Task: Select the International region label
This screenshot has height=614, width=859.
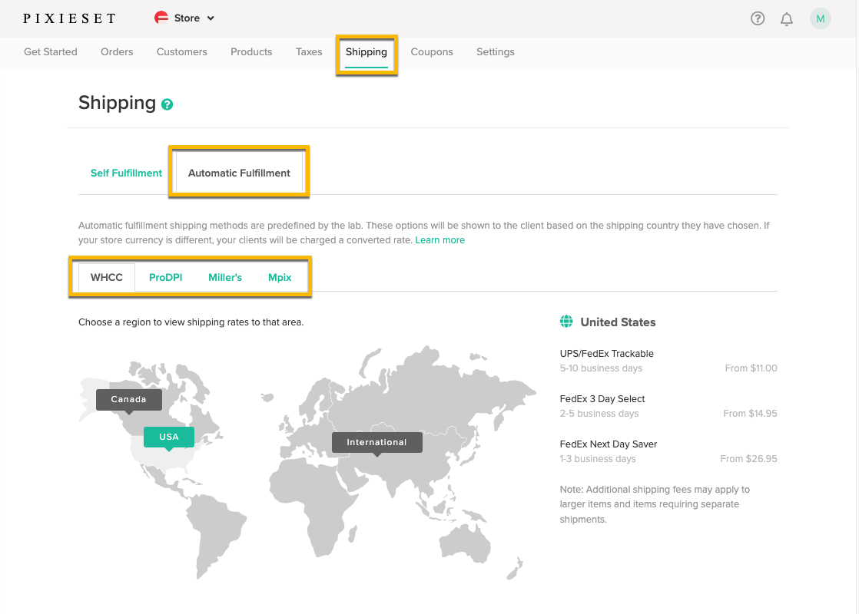Action: 377,442
